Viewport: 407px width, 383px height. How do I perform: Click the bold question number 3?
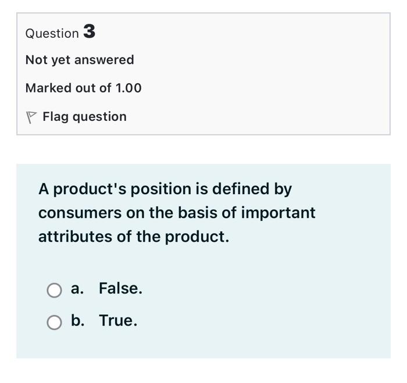tap(90, 31)
